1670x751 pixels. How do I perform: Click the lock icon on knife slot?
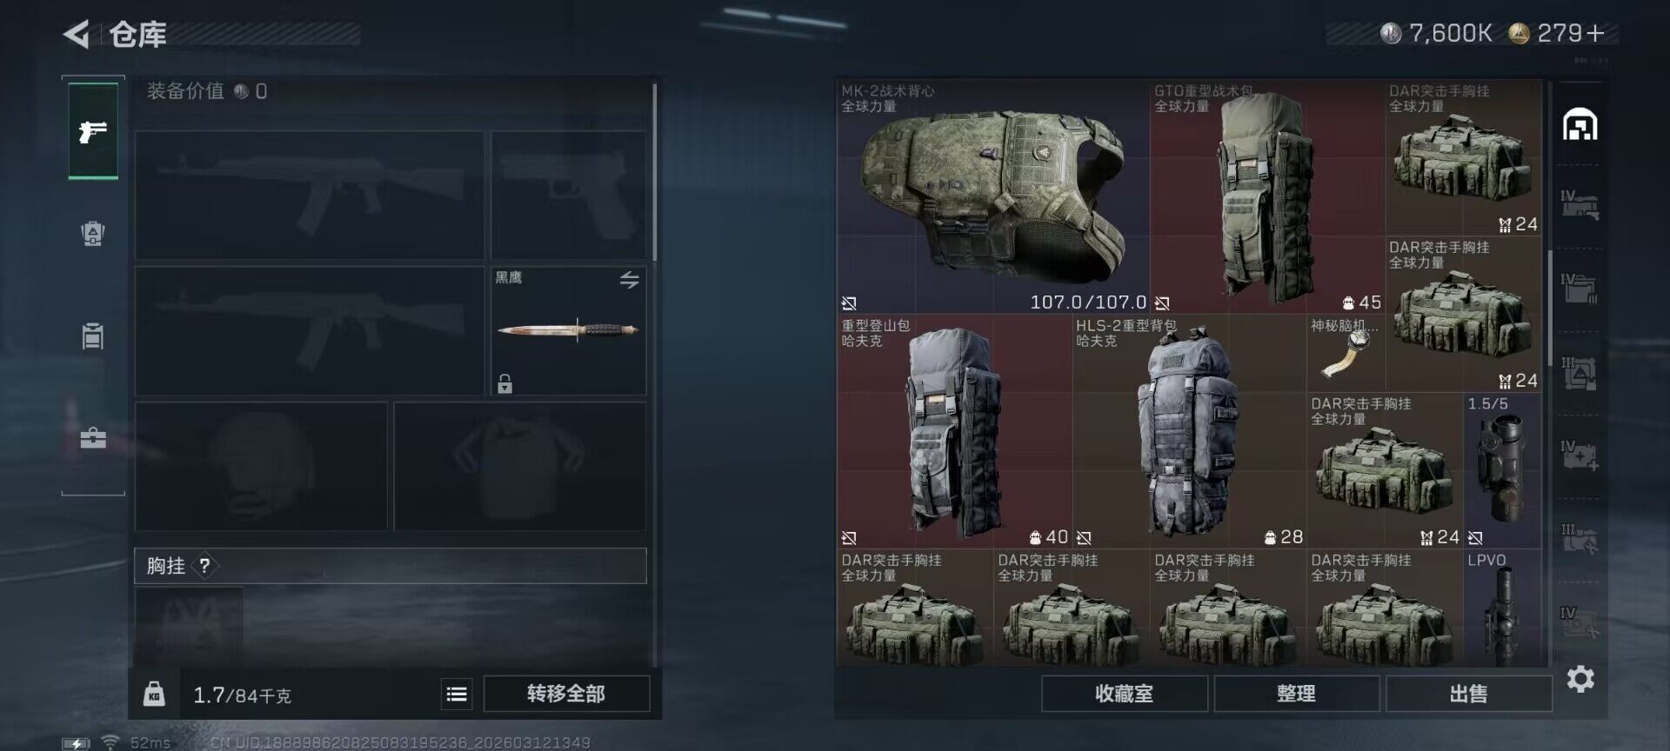click(504, 383)
